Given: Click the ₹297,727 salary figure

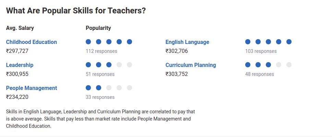Looking at the screenshot, I should coord(17,51).
